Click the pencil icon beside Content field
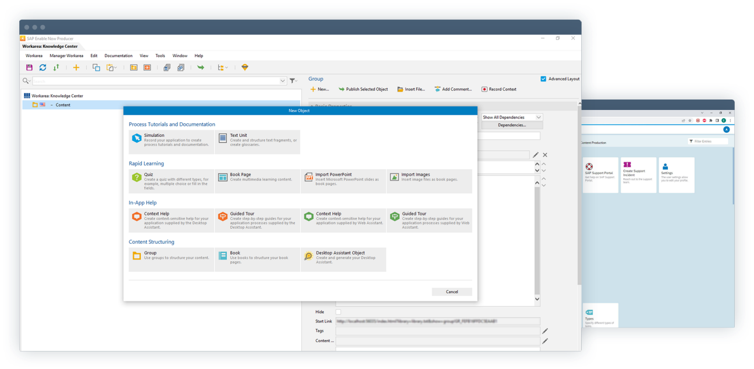 point(545,340)
